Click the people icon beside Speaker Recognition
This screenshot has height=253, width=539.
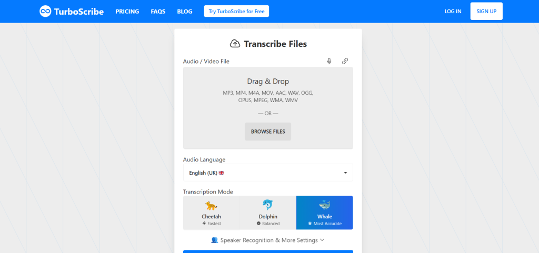coord(214,240)
